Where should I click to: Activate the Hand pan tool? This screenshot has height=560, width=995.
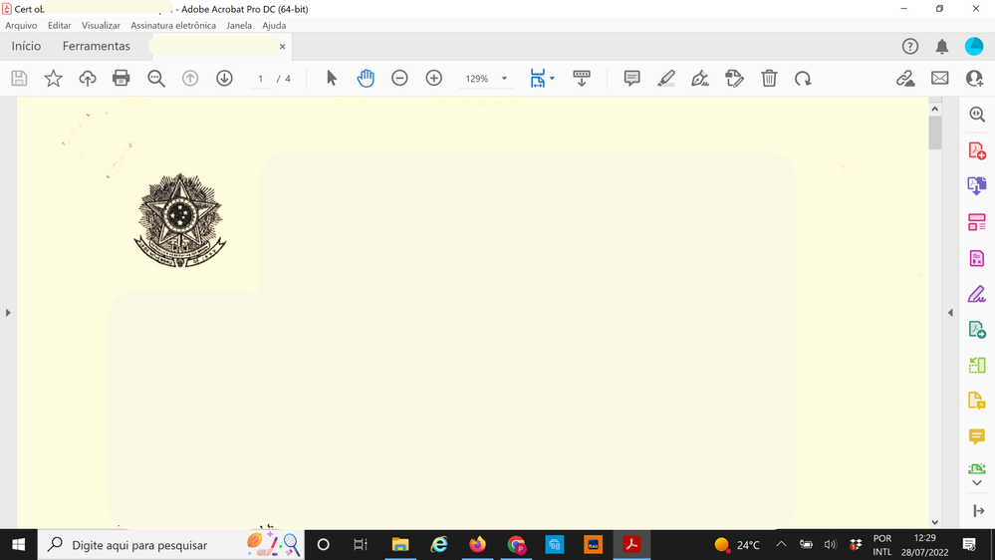pos(366,78)
